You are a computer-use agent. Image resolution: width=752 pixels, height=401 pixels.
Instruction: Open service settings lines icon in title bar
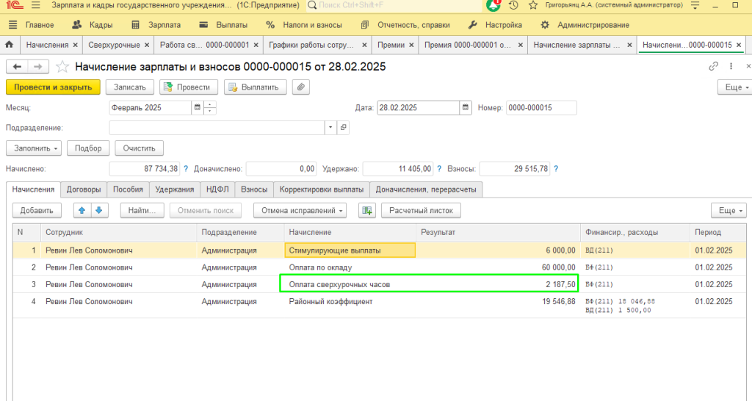click(x=695, y=5)
